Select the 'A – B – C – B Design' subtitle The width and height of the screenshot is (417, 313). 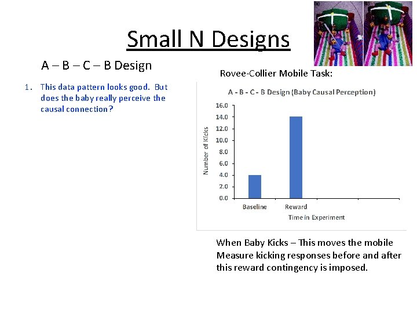(96, 65)
